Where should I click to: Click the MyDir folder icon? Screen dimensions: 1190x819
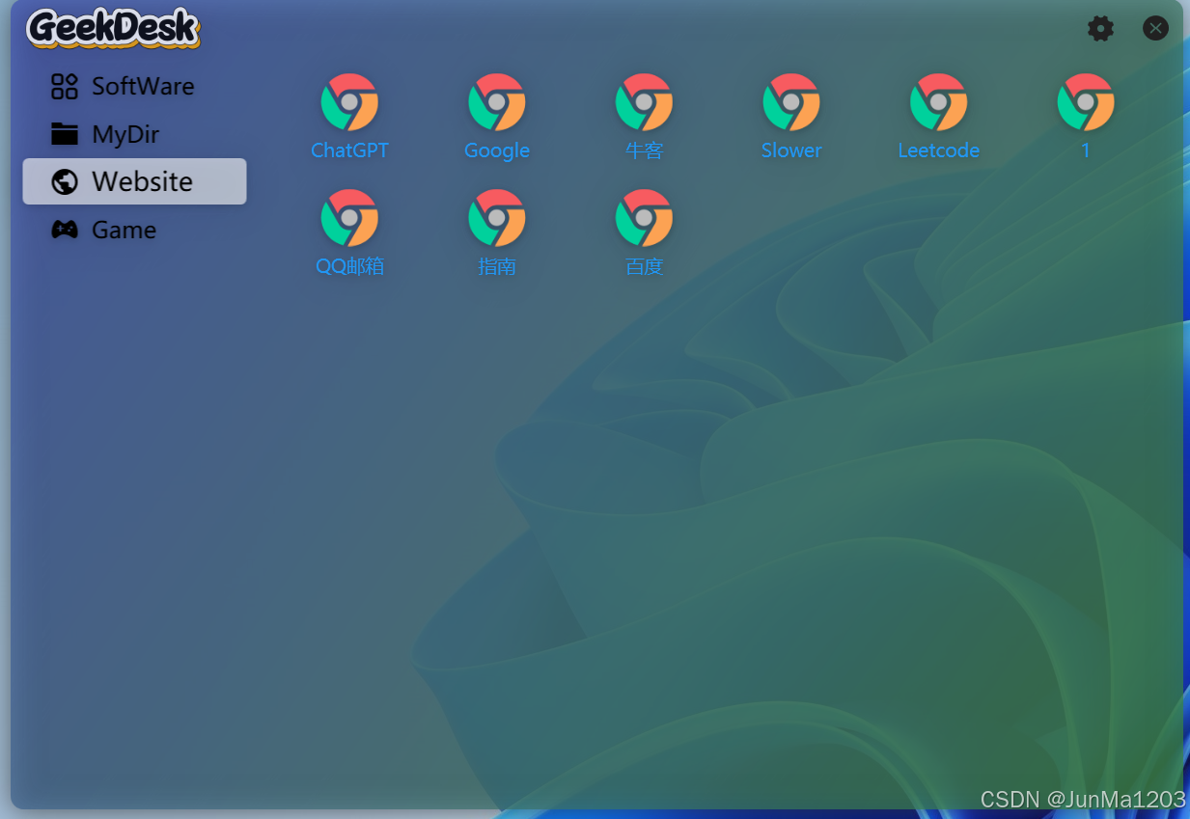[x=65, y=134]
